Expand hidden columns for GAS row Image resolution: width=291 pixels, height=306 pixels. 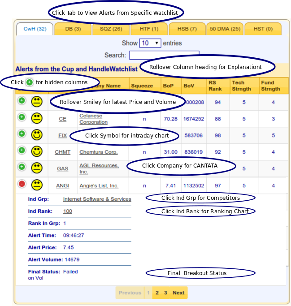click(22, 167)
